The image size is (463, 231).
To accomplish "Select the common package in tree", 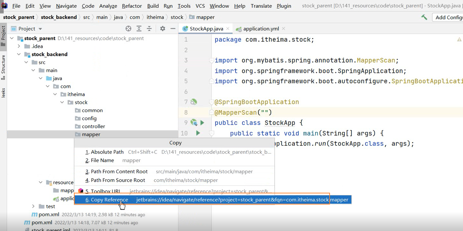I will 89,110.
